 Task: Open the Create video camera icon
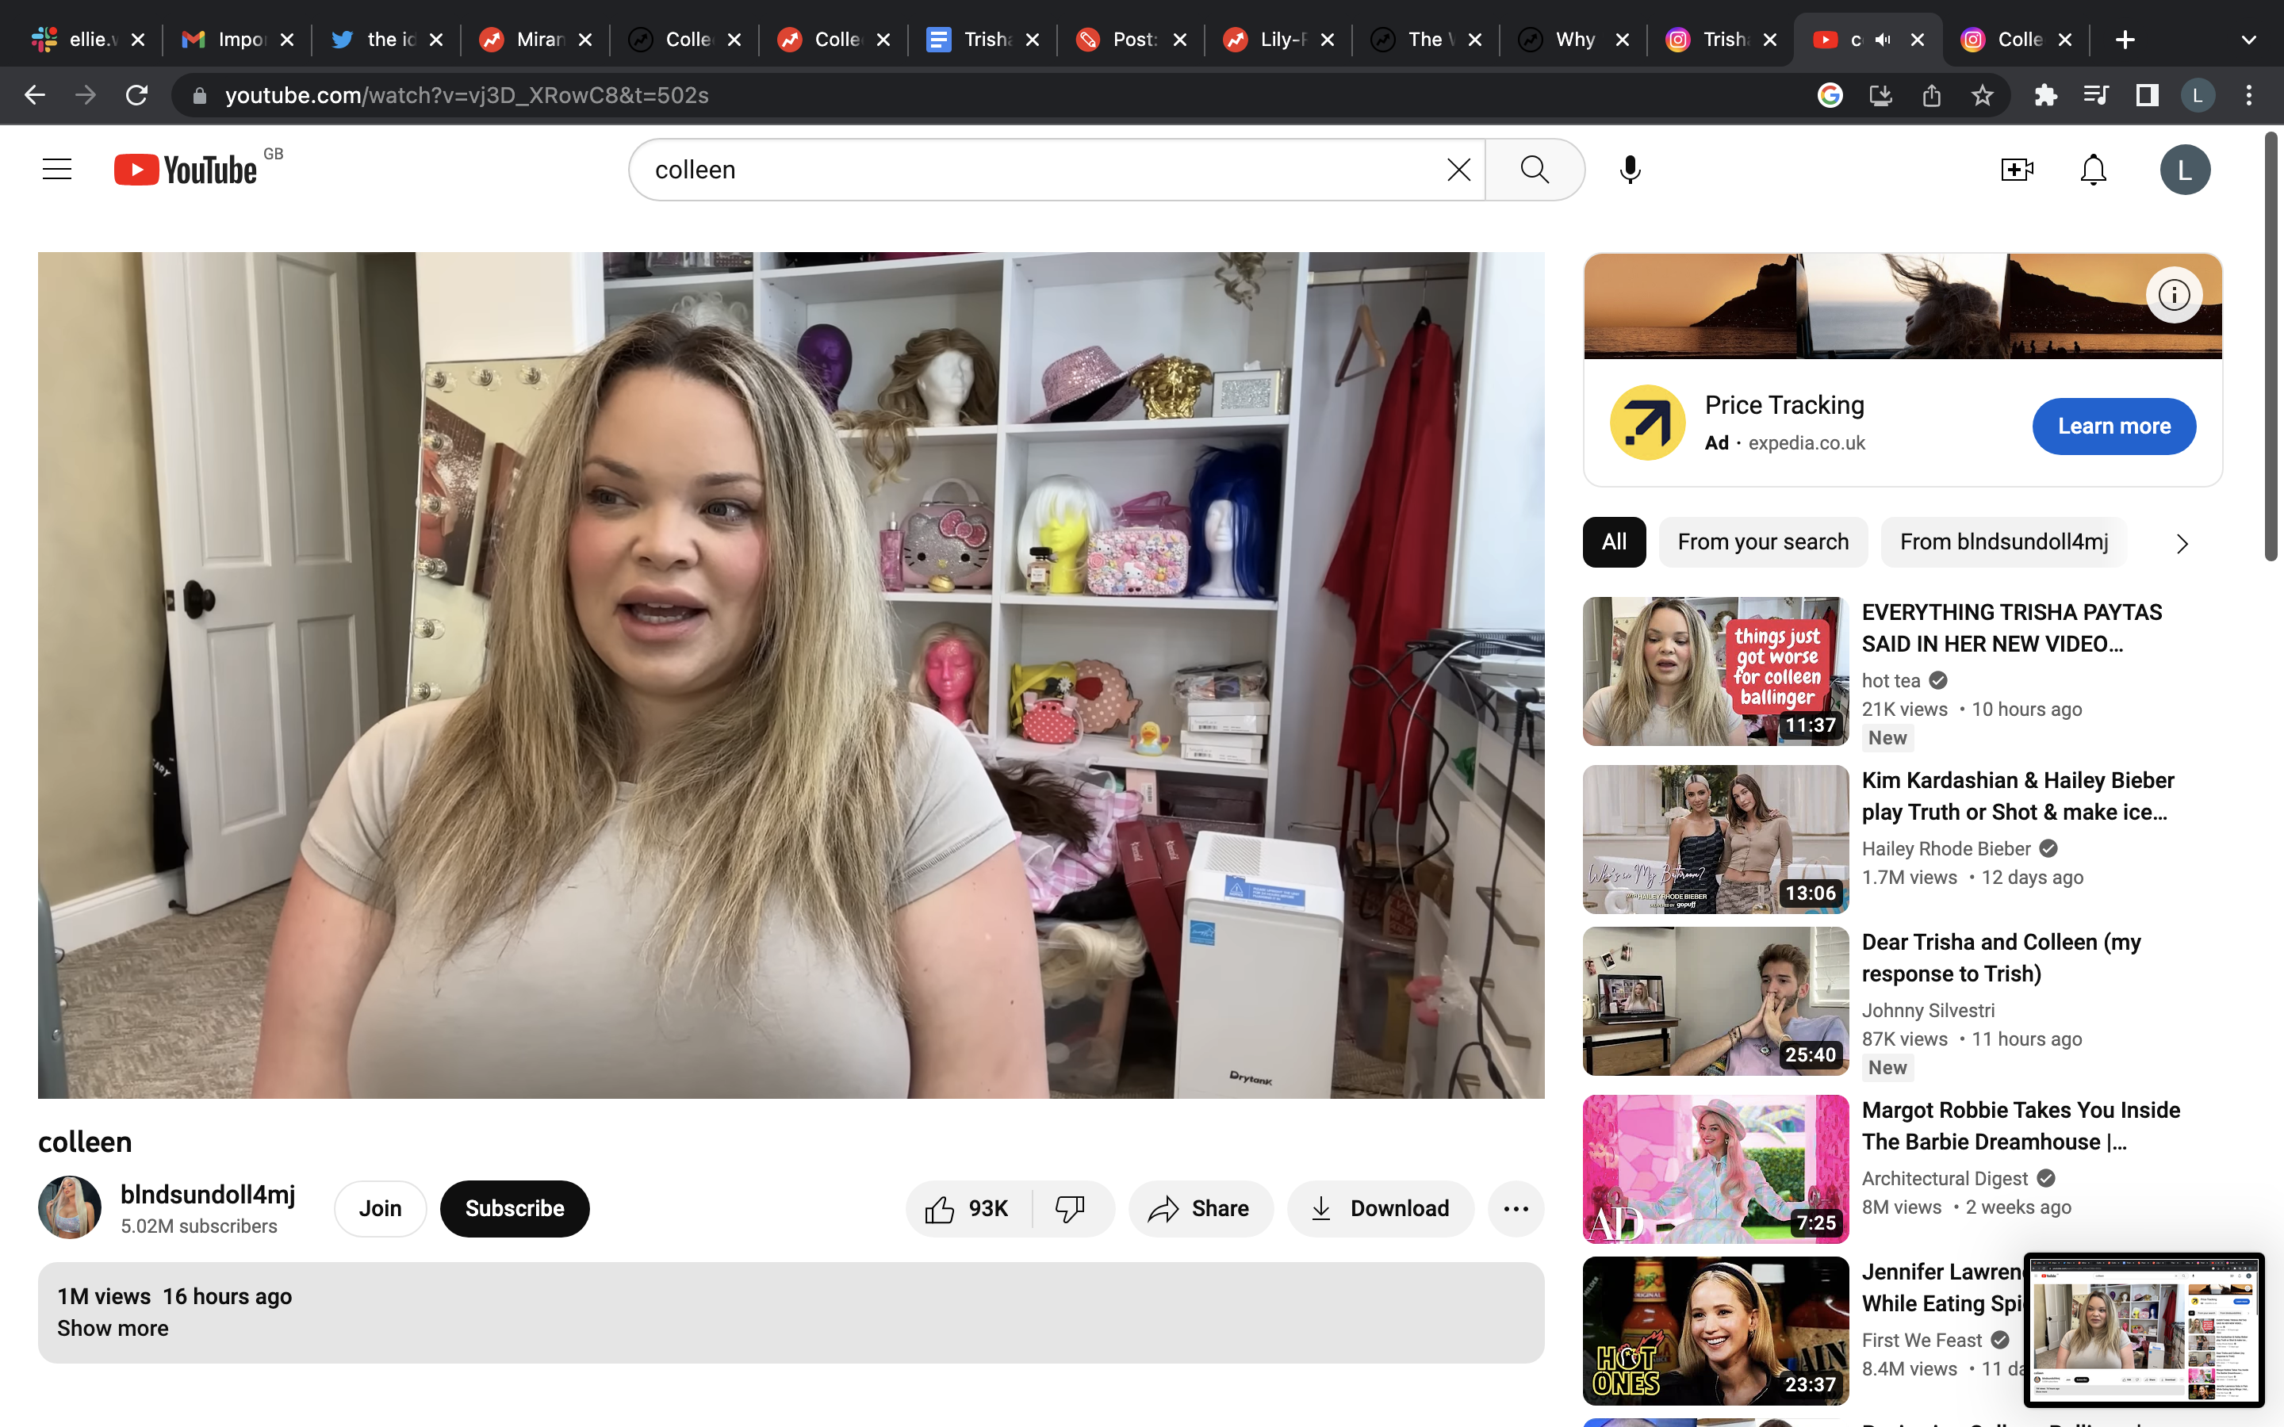pyautogui.click(x=2016, y=170)
